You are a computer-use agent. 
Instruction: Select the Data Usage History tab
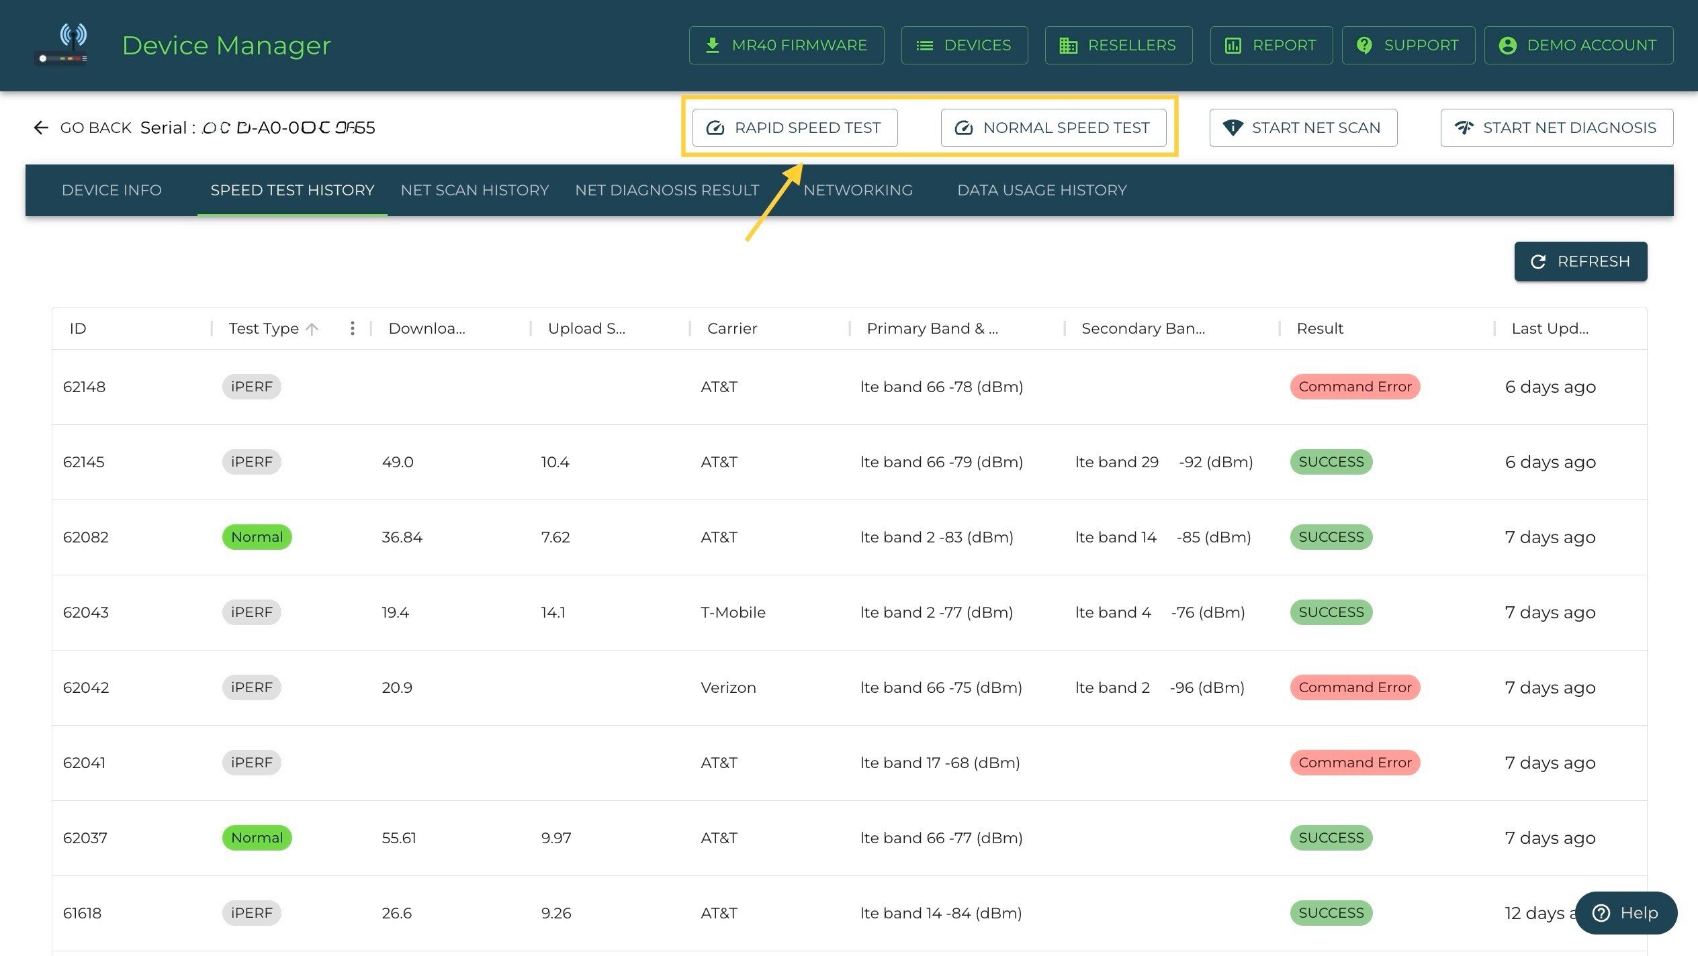(1041, 190)
